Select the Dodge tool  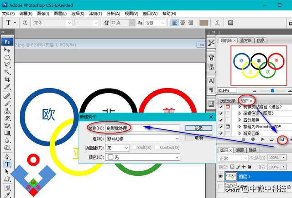7,148
